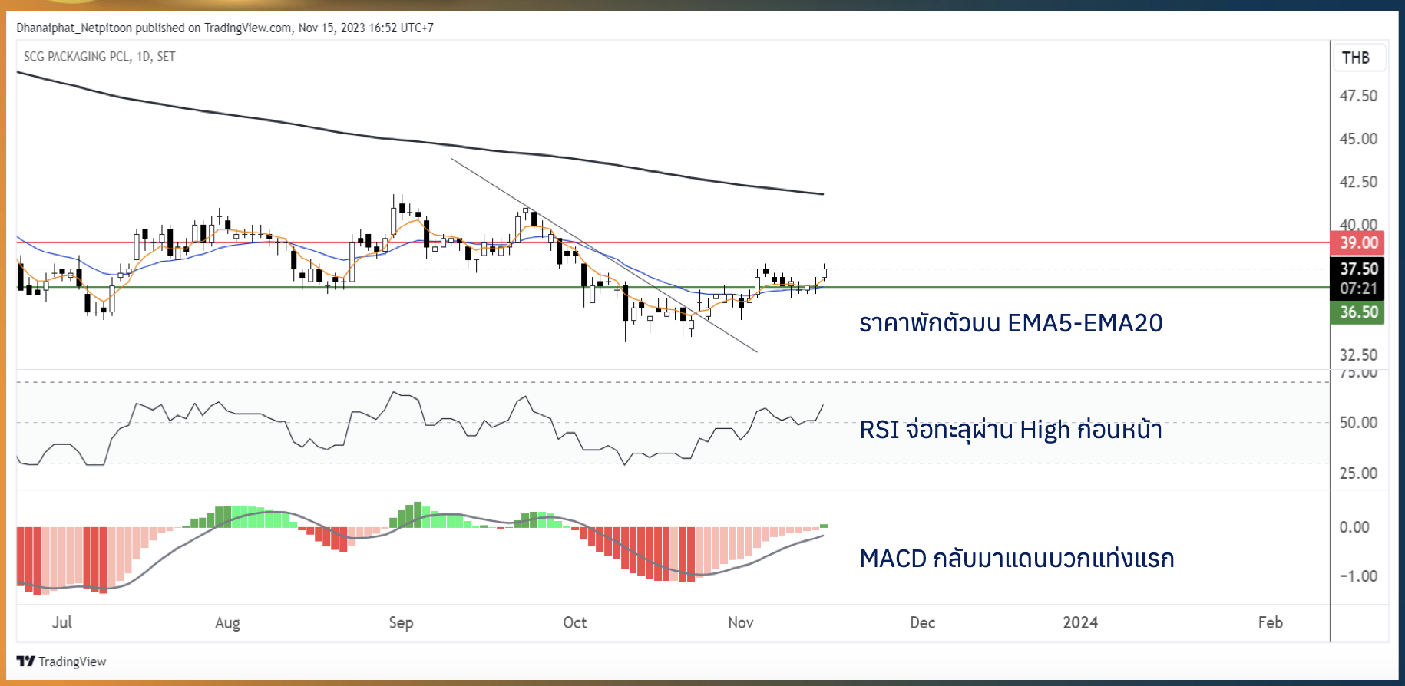Image resolution: width=1405 pixels, height=686 pixels.
Task: Click the RSI 25.00 axis value
Action: coord(1358,473)
